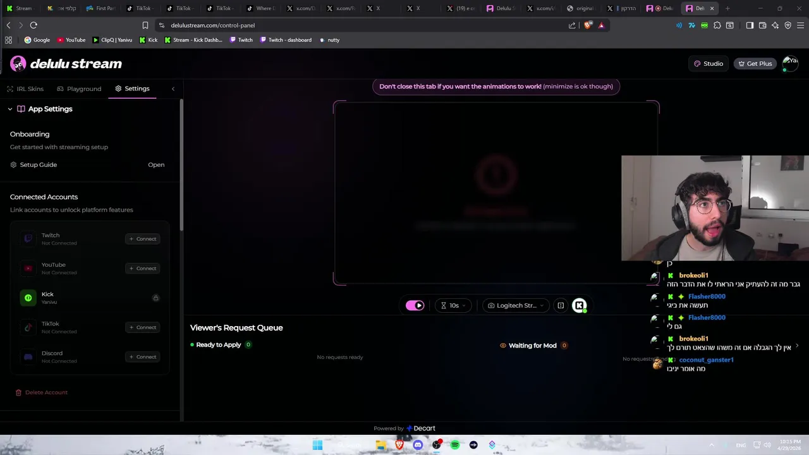Click the Ready to Apply counter
The width and height of the screenshot is (809, 455).
coord(248,344)
